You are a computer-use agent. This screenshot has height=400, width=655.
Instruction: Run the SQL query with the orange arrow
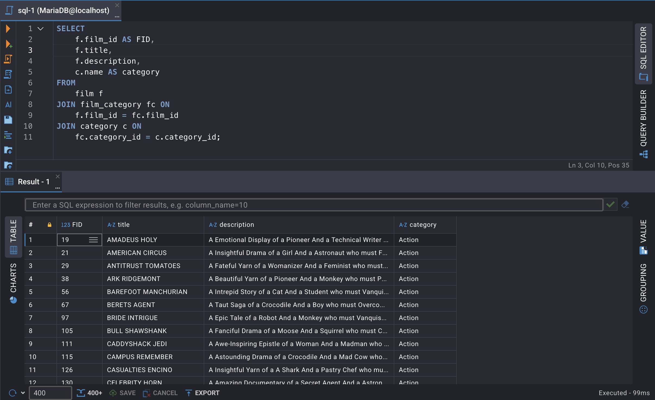pyautogui.click(x=8, y=28)
